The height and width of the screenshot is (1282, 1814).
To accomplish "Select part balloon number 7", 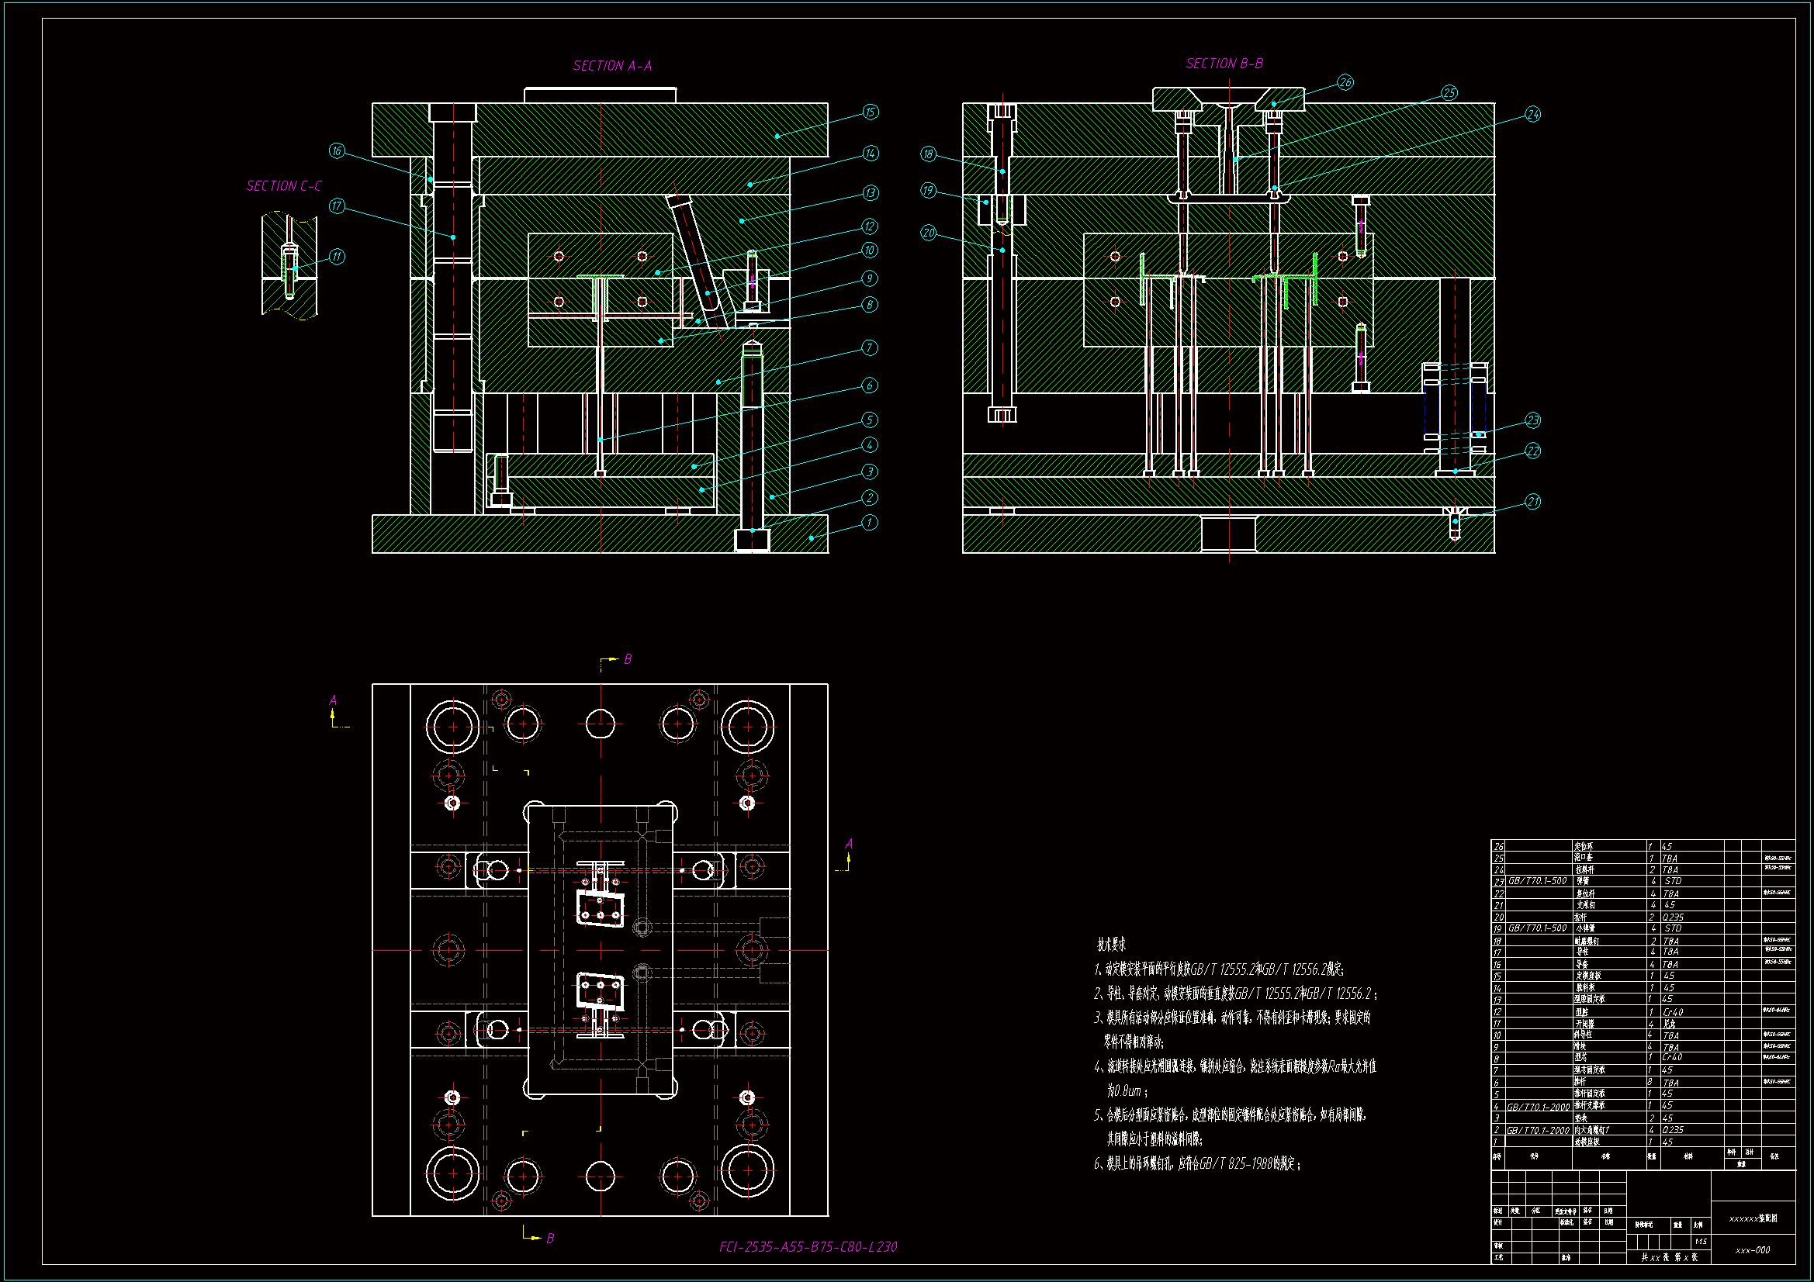I will tap(869, 347).
